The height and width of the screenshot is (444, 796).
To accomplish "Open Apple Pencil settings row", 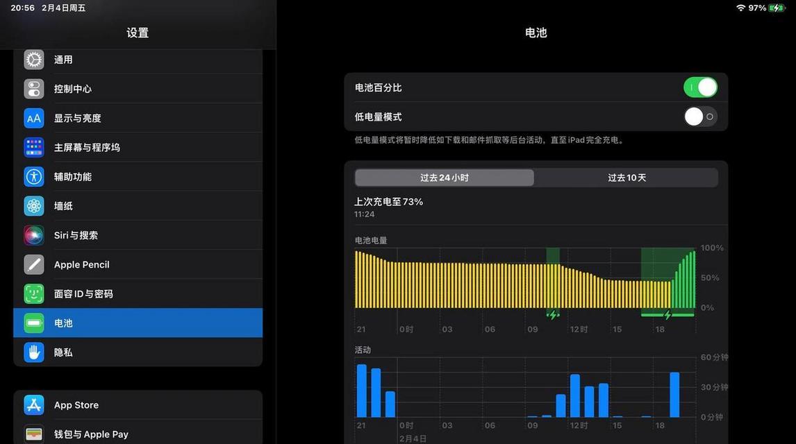I will pos(138,264).
